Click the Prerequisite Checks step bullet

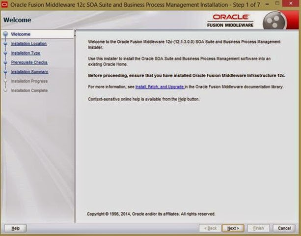pyautogui.click(x=5, y=62)
